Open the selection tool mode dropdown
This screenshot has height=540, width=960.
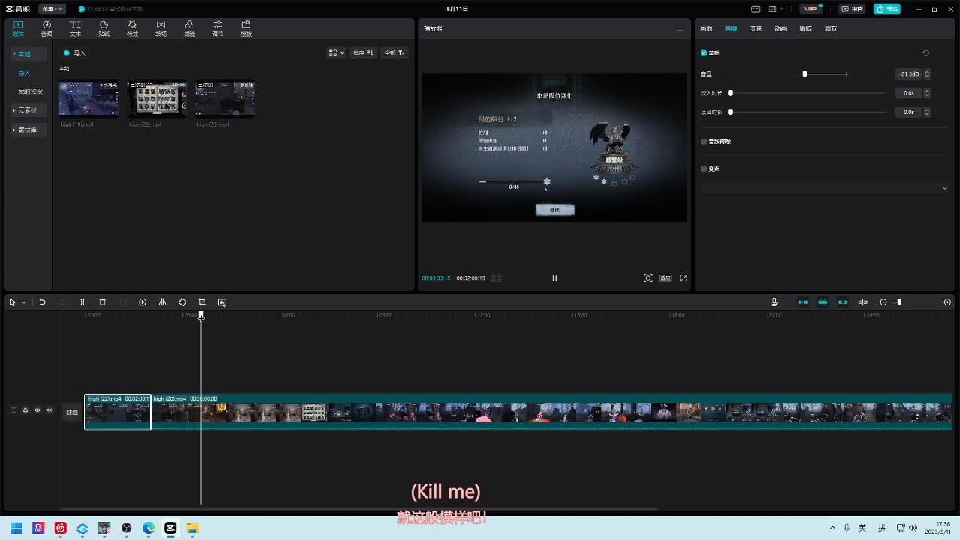[x=24, y=302]
